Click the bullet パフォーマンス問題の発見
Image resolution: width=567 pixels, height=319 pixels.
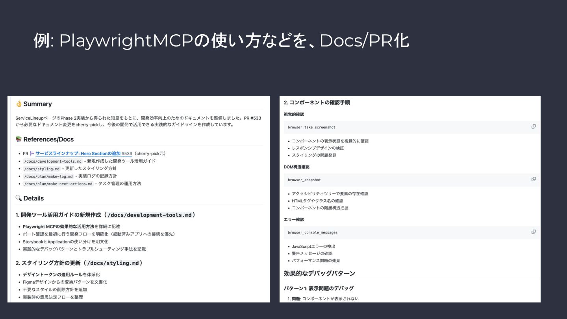point(316,261)
